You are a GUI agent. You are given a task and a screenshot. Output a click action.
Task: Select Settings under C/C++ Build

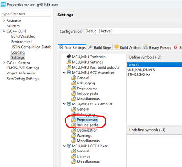pyautogui.click(x=18, y=57)
